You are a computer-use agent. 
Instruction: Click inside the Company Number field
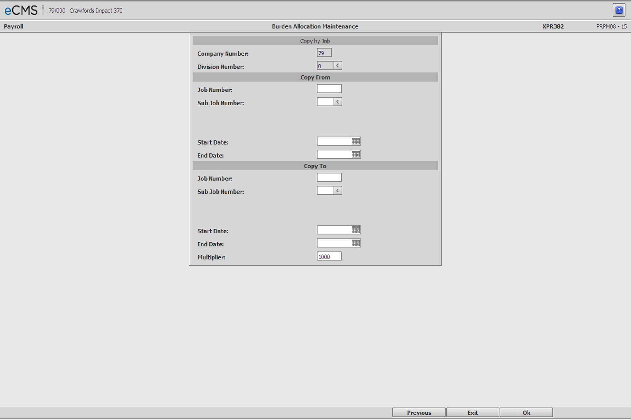point(324,52)
